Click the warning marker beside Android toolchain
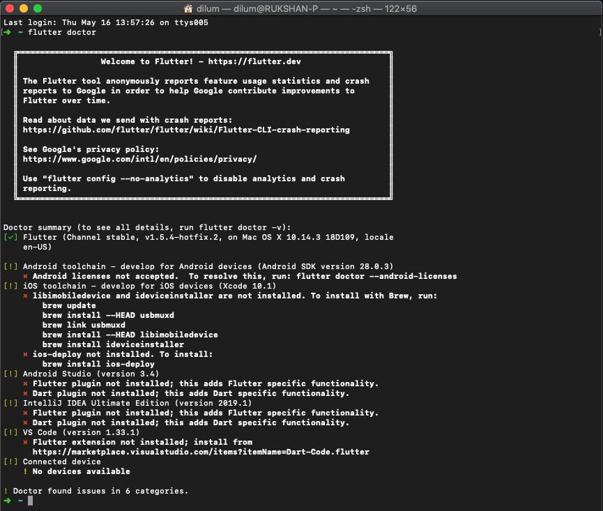 (10, 266)
